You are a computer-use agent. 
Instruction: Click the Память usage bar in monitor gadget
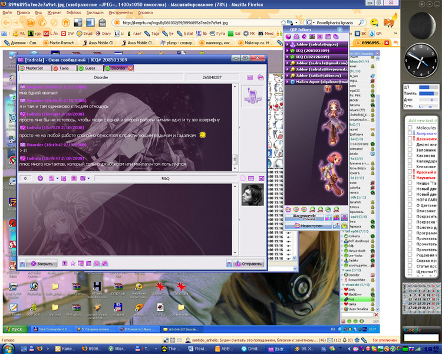coord(428,93)
